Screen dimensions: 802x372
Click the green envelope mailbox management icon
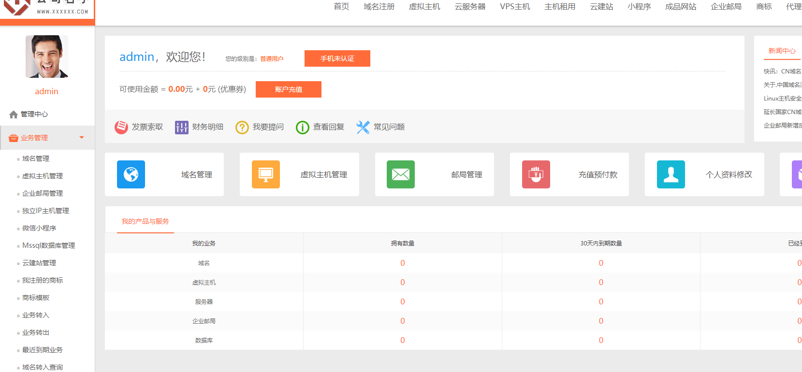(400, 174)
